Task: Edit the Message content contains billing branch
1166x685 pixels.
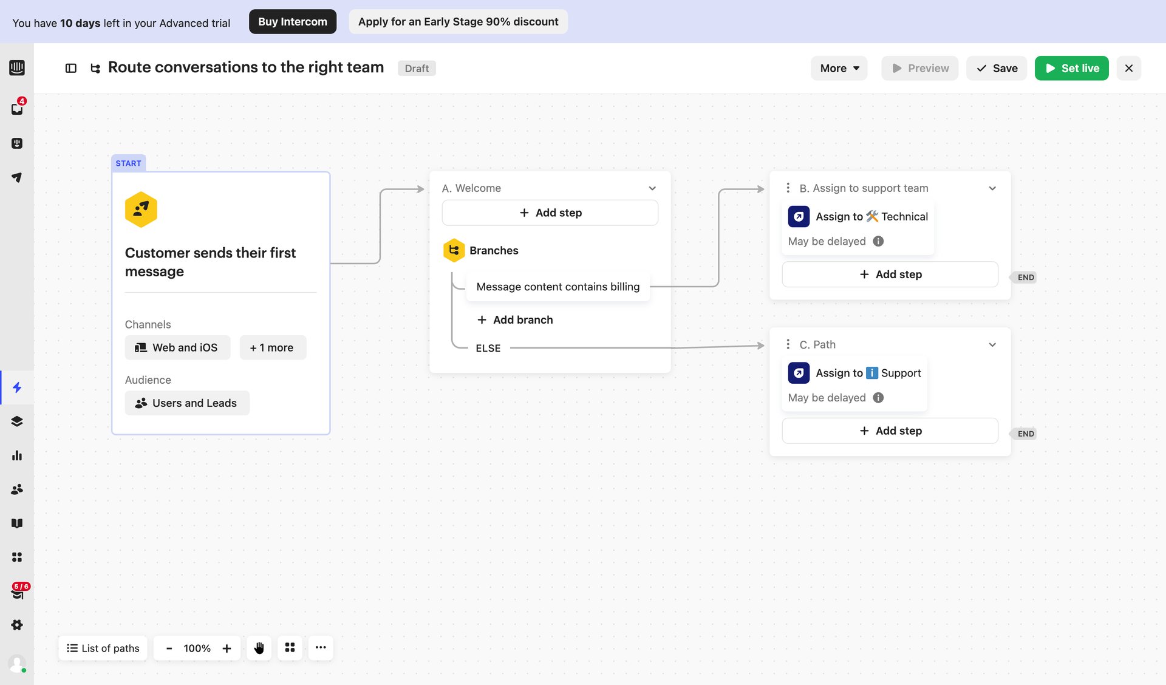Action: coord(557,287)
